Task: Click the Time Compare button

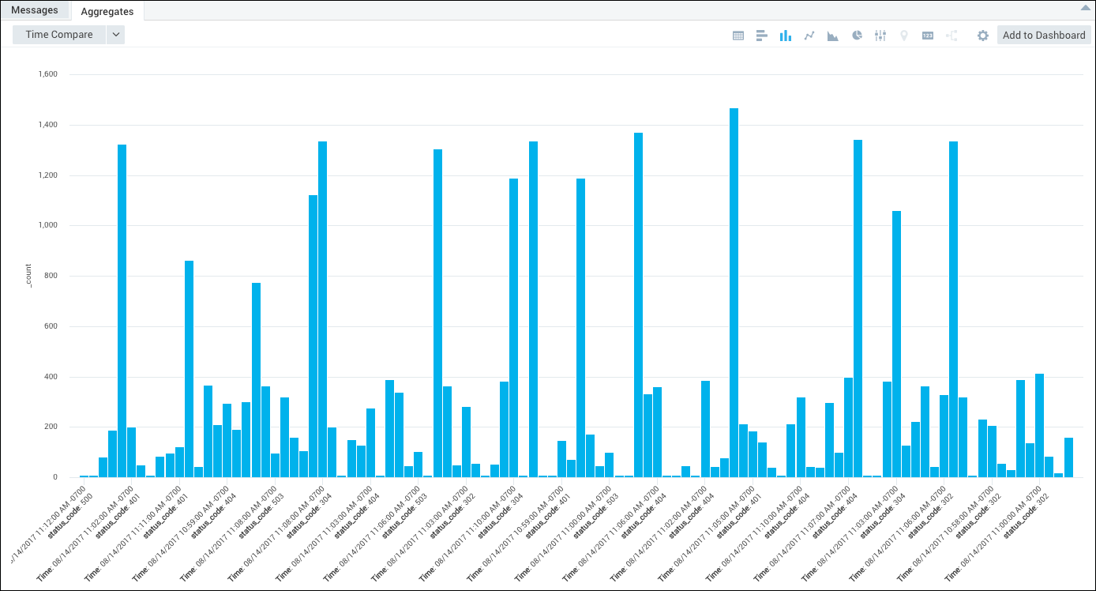Action: [59, 35]
